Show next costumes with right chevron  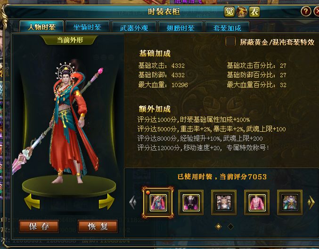[x=311, y=202]
